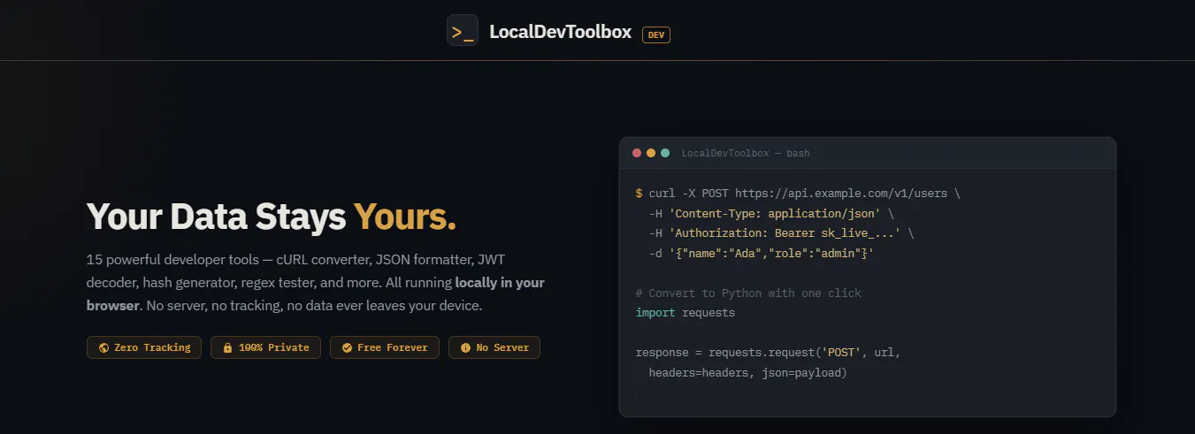Screen dimensions: 1195x434
Task: Click the DEV badge beside the title
Action: pyautogui.click(x=656, y=35)
